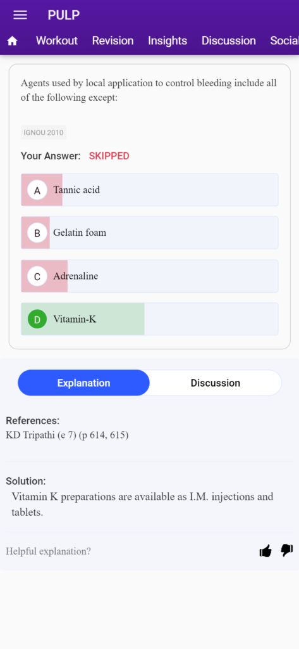Go to the home icon

click(13, 41)
